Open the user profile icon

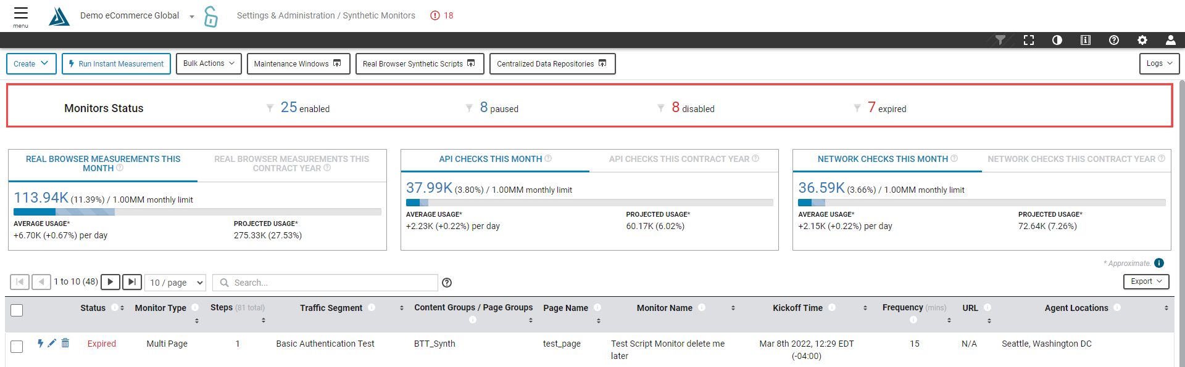(1170, 40)
